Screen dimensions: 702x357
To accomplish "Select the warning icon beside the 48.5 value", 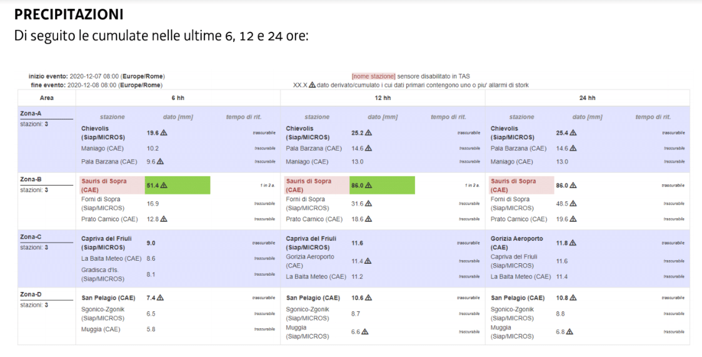I will [573, 203].
